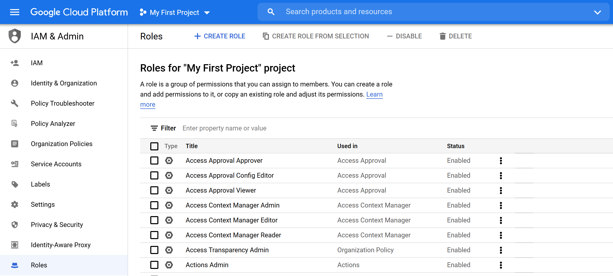613x276 pixels.
Task: Click role type icon for Access Approval Approver
Action: [x=169, y=160]
